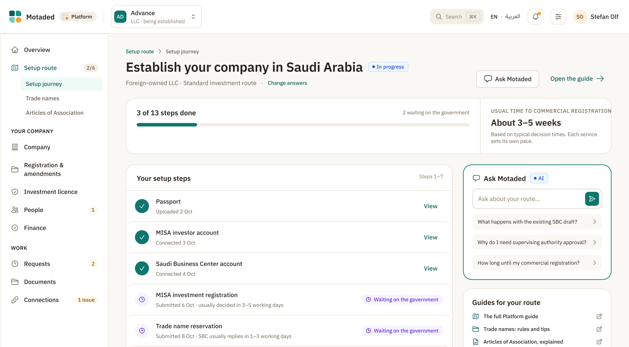Image resolution: width=629 pixels, height=347 pixels.
Task: Open The full Platform guide external link icon
Action: click(x=599, y=316)
